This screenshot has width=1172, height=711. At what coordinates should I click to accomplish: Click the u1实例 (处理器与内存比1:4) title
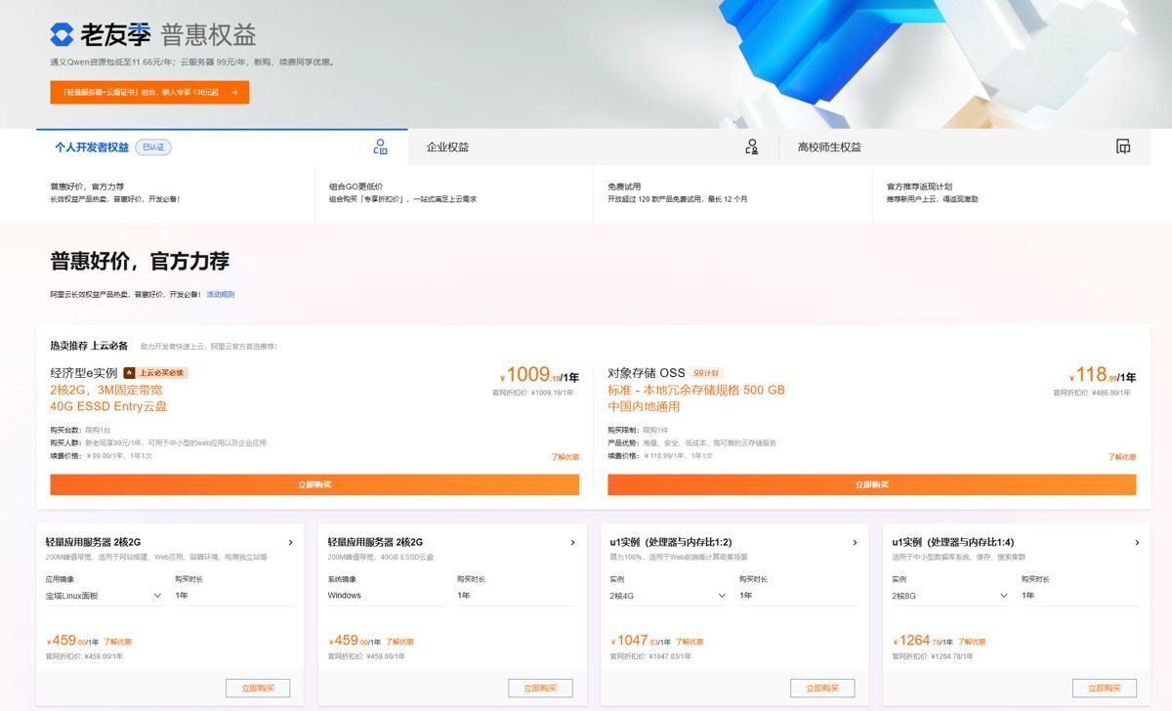click(953, 543)
